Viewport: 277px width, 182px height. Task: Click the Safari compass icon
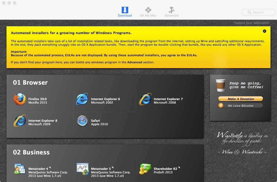coord(82,121)
